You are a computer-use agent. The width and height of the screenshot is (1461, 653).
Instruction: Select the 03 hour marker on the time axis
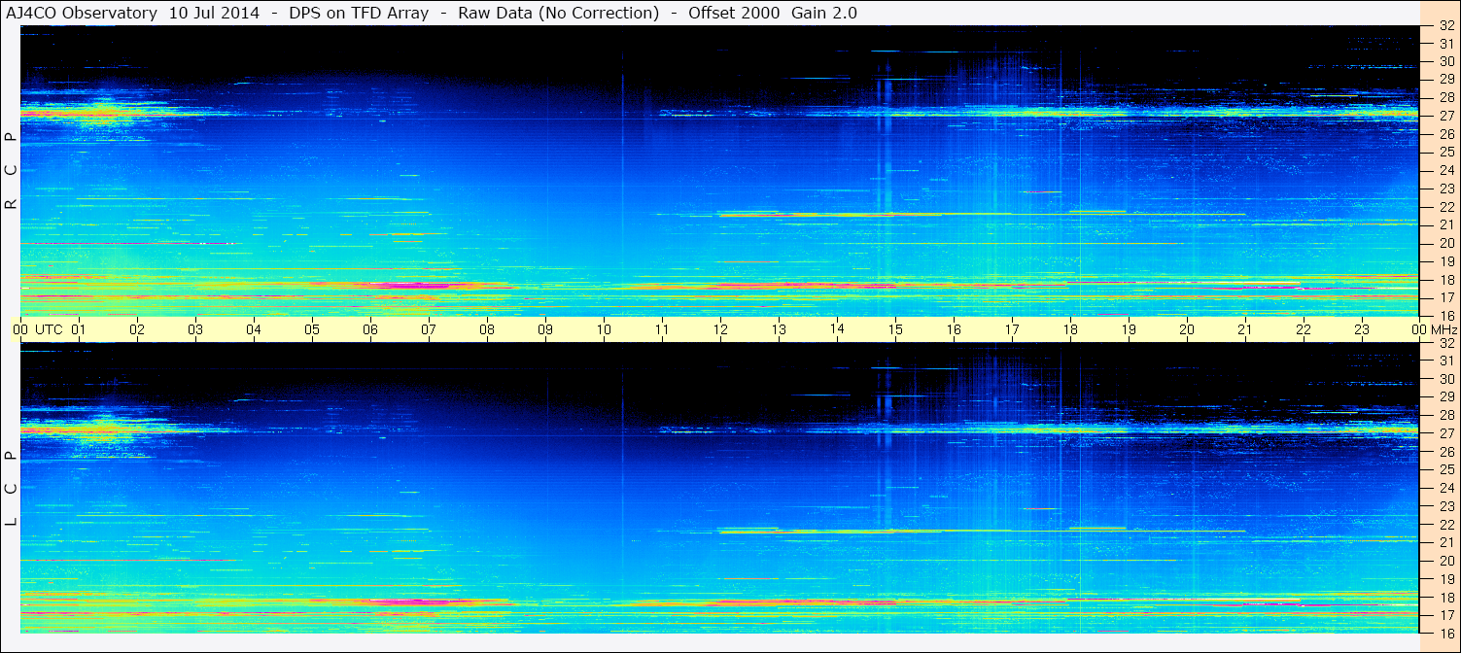[x=195, y=329]
